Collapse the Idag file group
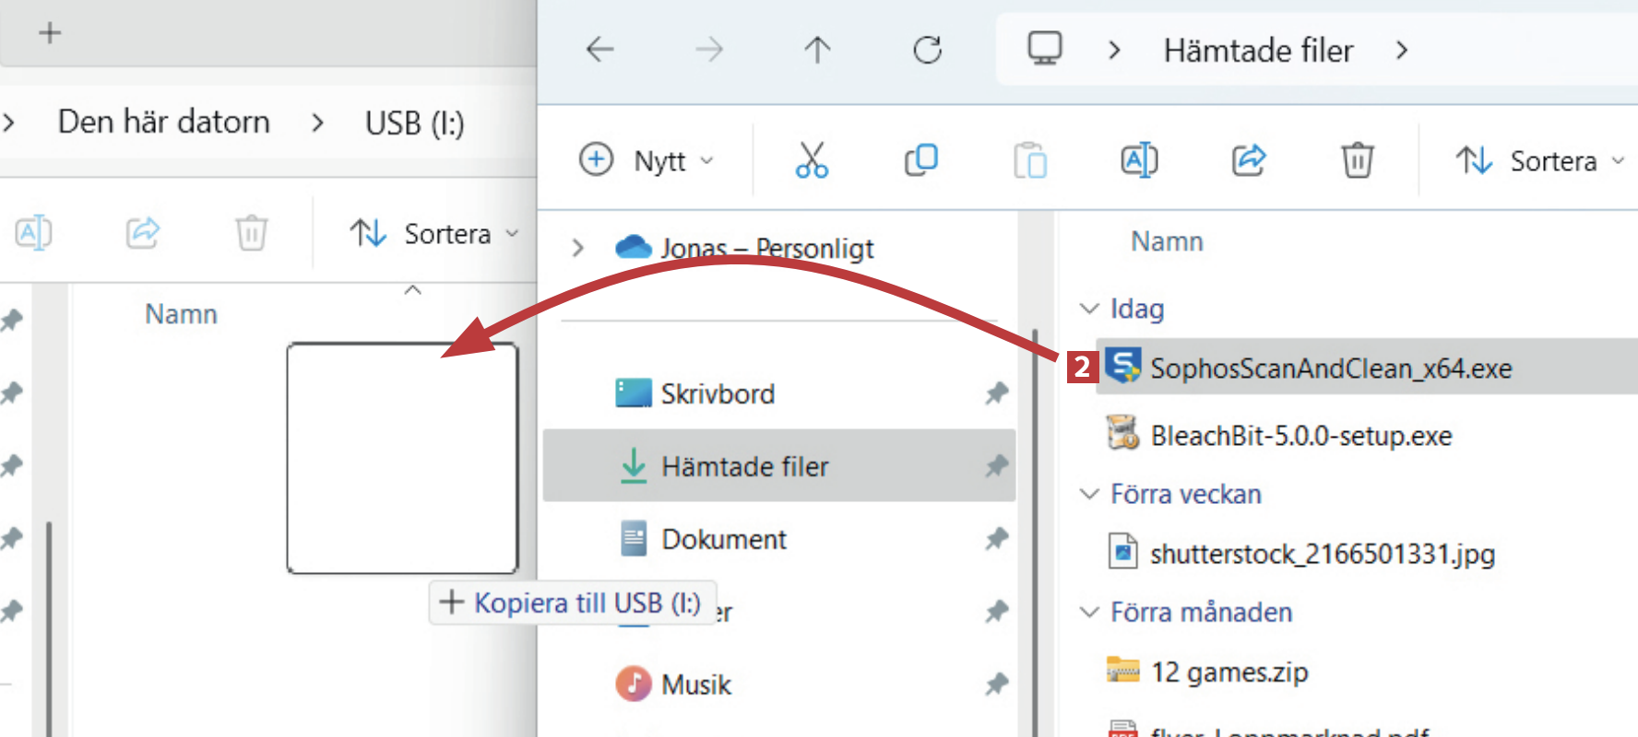 [1089, 309]
